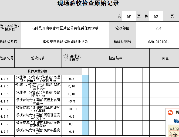179x137 pixels.
Task: Click the &S total pages field
Action: click(156, 16)
